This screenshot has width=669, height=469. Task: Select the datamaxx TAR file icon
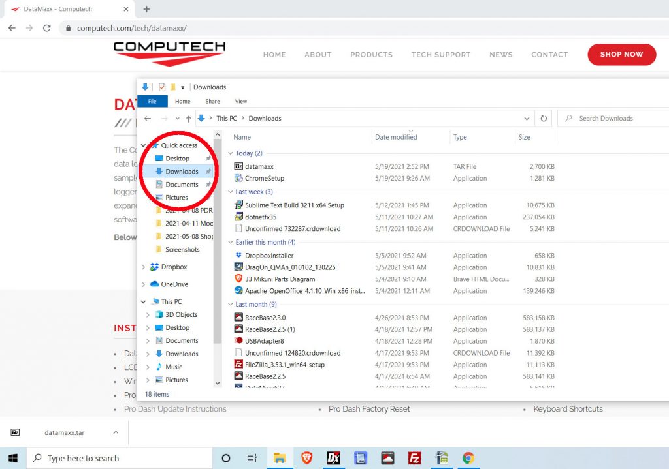tap(238, 166)
